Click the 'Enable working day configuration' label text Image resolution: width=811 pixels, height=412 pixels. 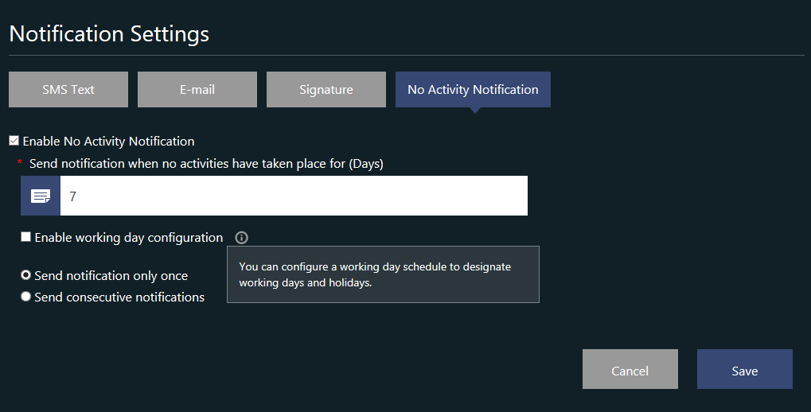coord(129,238)
